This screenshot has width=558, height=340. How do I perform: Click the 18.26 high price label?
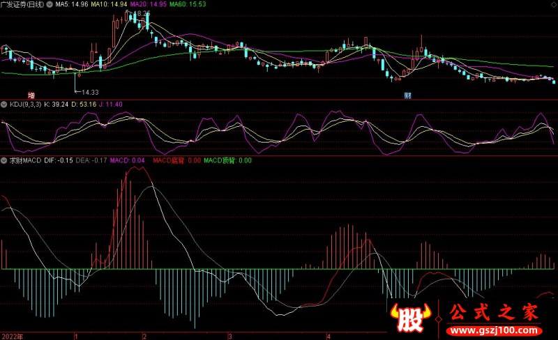point(140,13)
